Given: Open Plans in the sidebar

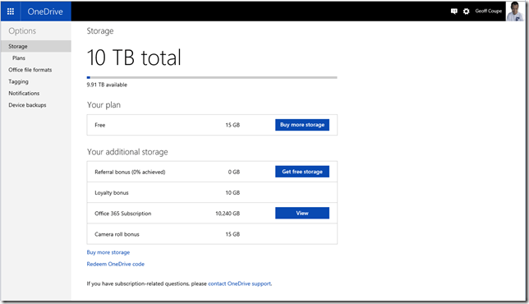Looking at the screenshot, I should [19, 58].
